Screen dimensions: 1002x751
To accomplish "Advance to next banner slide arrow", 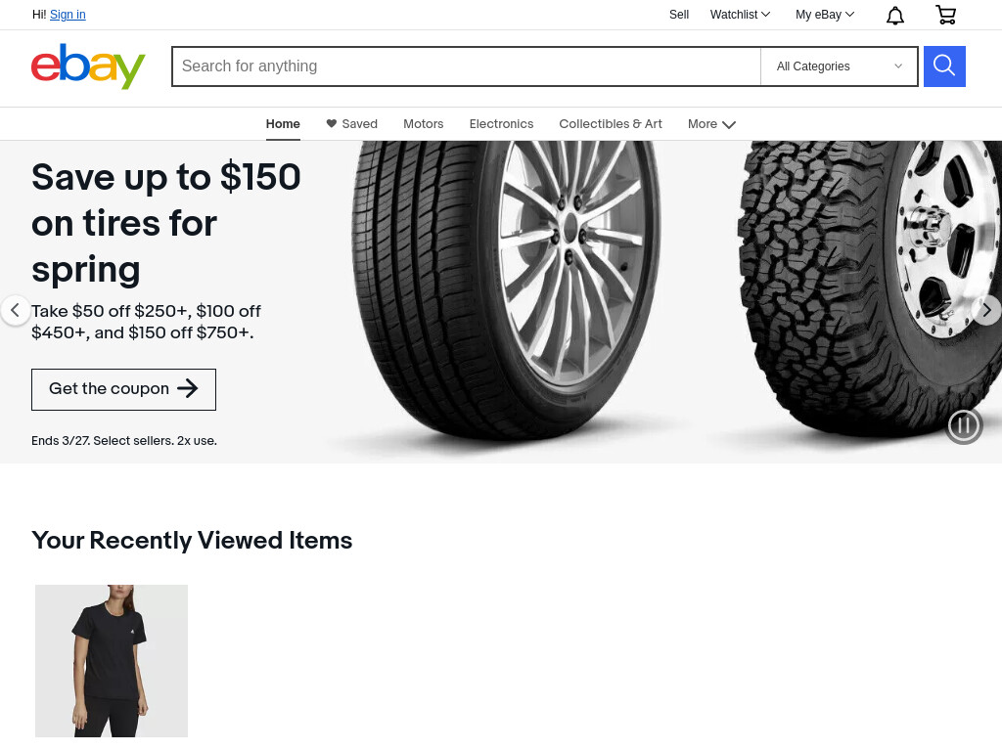I will [986, 310].
